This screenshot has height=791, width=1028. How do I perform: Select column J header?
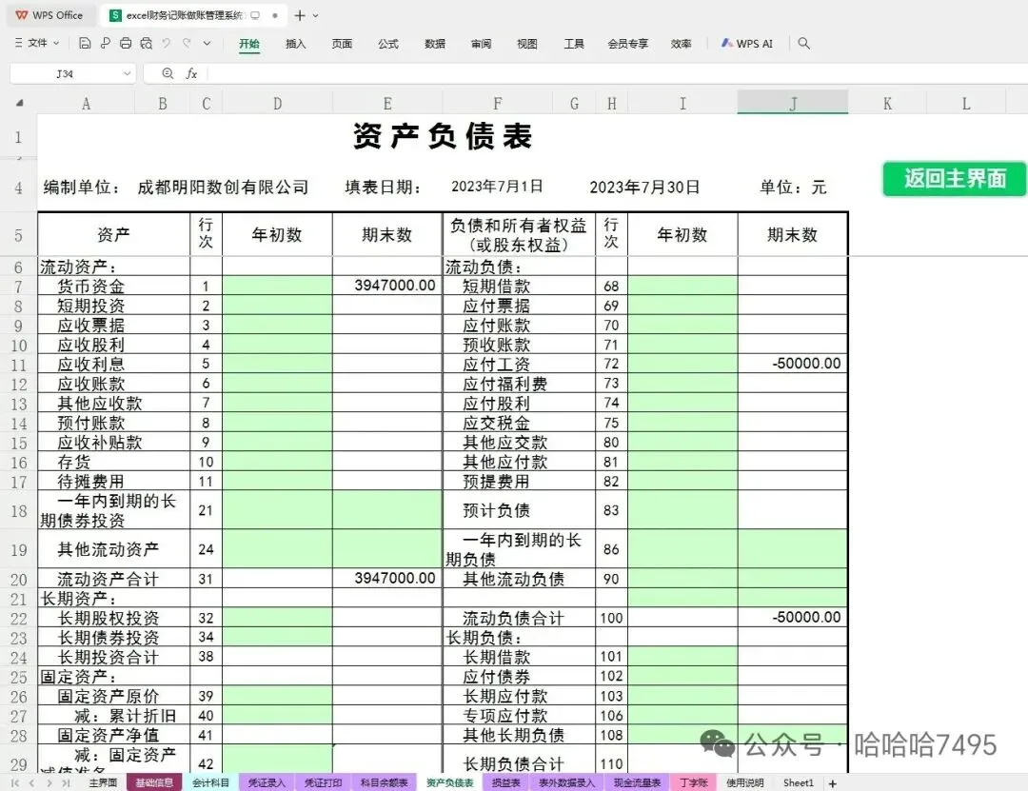793,103
